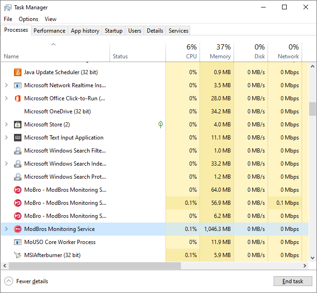The width and height of the screenshot is (317, 293).
Task: Click the MoBro icon with 6.2 MB memory
Action: coord(18,216)
